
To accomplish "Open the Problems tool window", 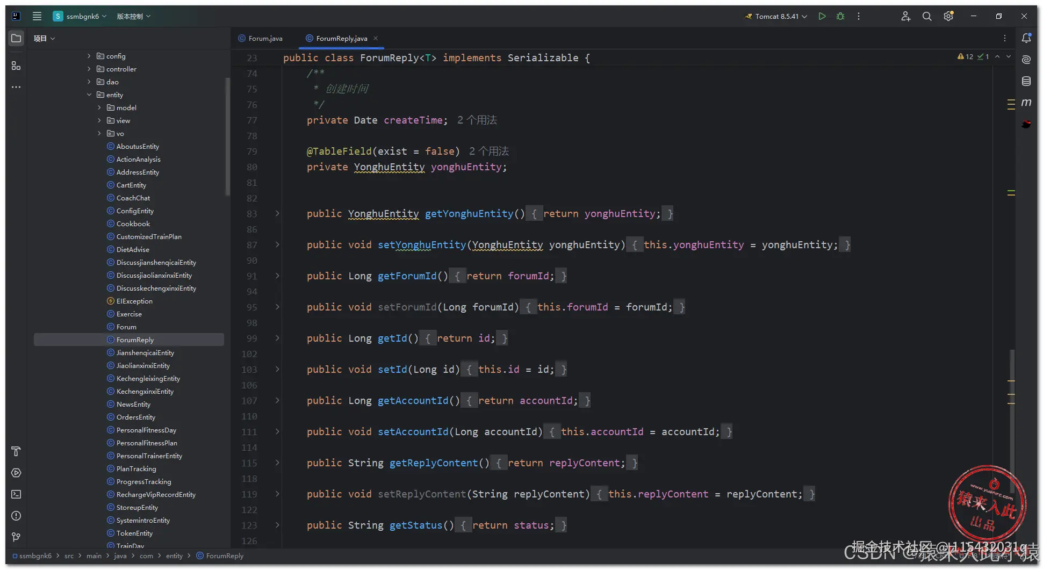I will (16, 516).
